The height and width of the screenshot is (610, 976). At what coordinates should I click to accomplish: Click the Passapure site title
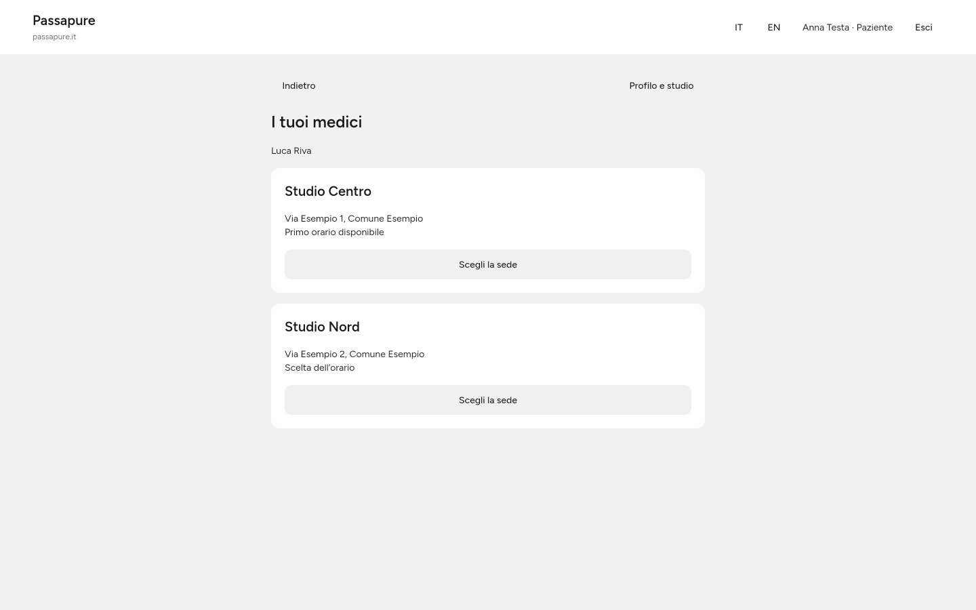point(64,20)
